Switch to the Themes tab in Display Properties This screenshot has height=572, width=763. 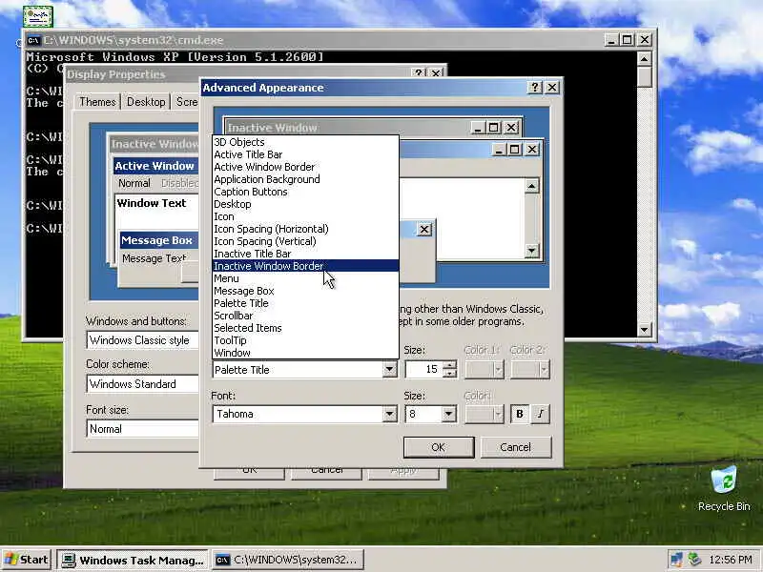[x=97, y=102]
